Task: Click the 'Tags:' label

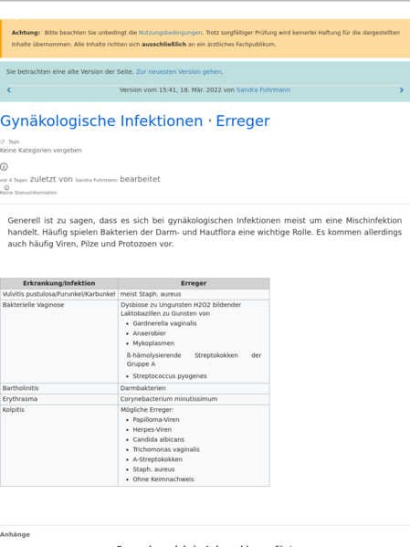Action: tap(14, 142)
